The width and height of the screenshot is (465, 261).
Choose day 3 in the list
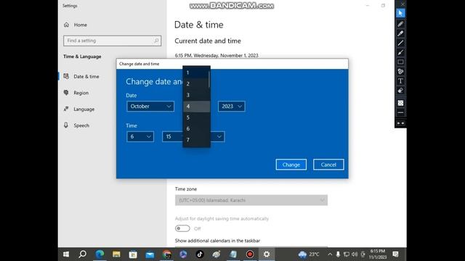pos(196,95)
